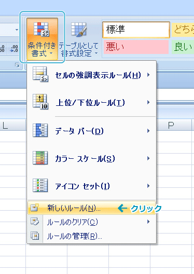
Task: Click the アイコン セット icon
Action: pos(40,185)
